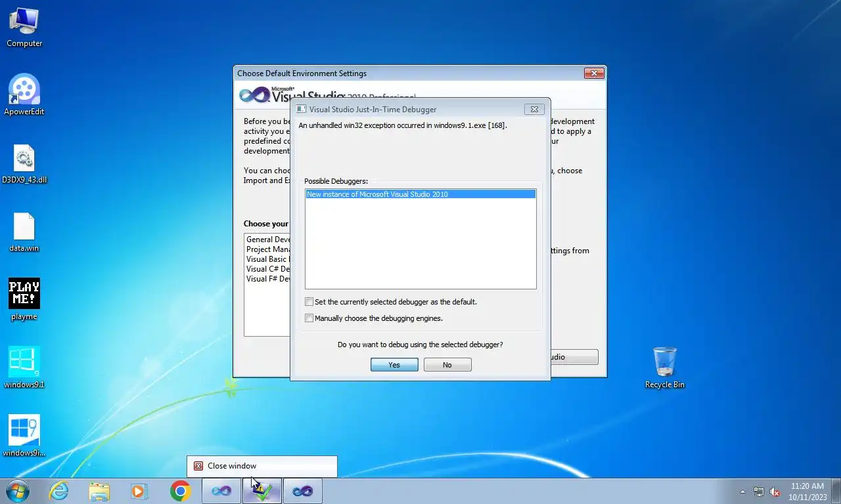Viewport: 841px width, 504px height.
Task: Launch Internet Explorer from taskbar
Action: (59, 491)
